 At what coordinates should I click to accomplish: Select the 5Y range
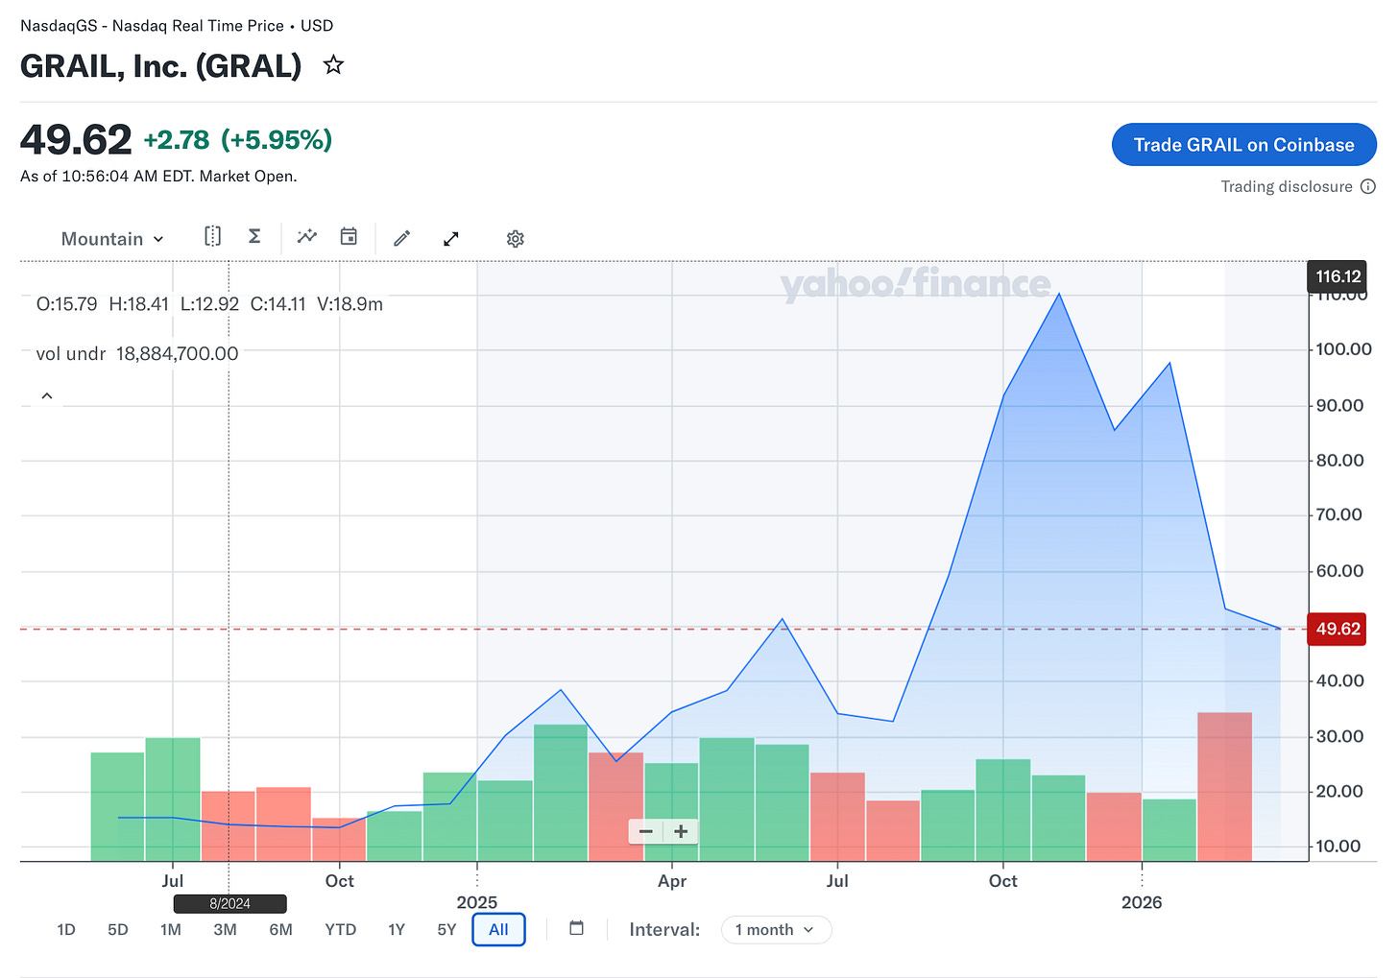click(446, 929)
